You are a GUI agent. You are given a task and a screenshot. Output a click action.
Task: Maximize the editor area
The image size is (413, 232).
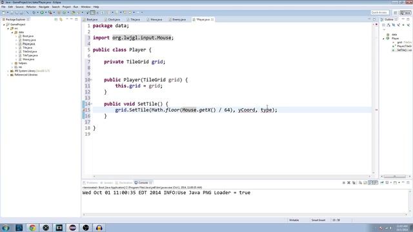coord(374,19)
